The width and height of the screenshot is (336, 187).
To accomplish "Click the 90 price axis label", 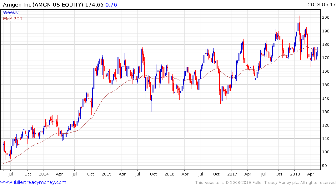I will pyautogui.click(x=324, y=165).
